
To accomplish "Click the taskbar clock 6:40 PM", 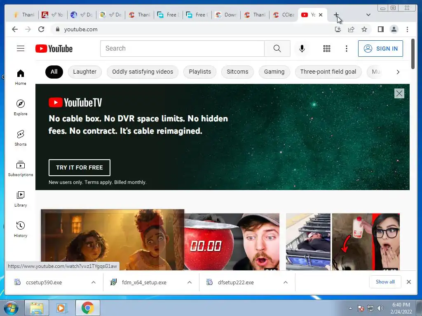I will coord(401,308).
